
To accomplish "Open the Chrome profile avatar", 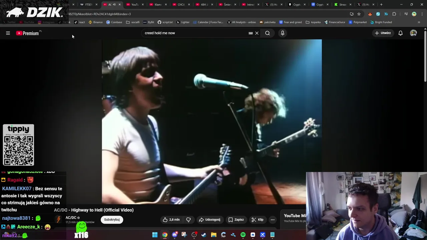I will pyautogui.click(x=414, y=14).
